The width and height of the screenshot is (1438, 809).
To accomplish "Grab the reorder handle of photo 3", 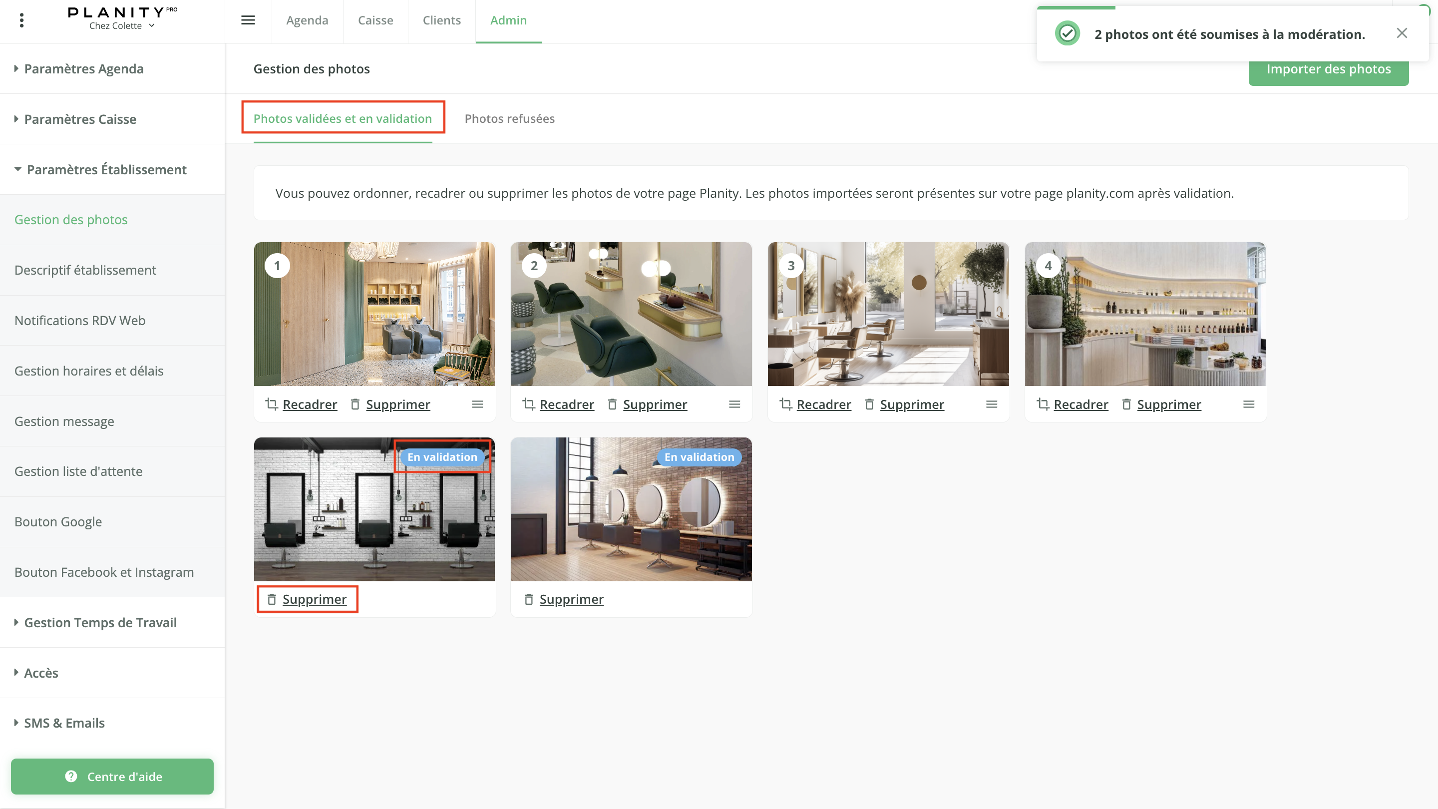I will click(992, 404).
